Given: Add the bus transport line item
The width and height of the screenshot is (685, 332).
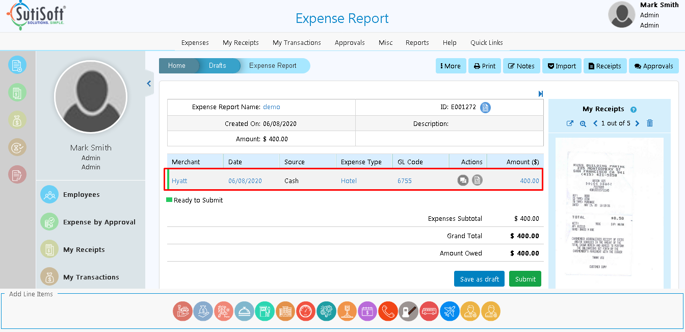Looking at the screenshot, I should pyautogui.click(x=429, y=311).
